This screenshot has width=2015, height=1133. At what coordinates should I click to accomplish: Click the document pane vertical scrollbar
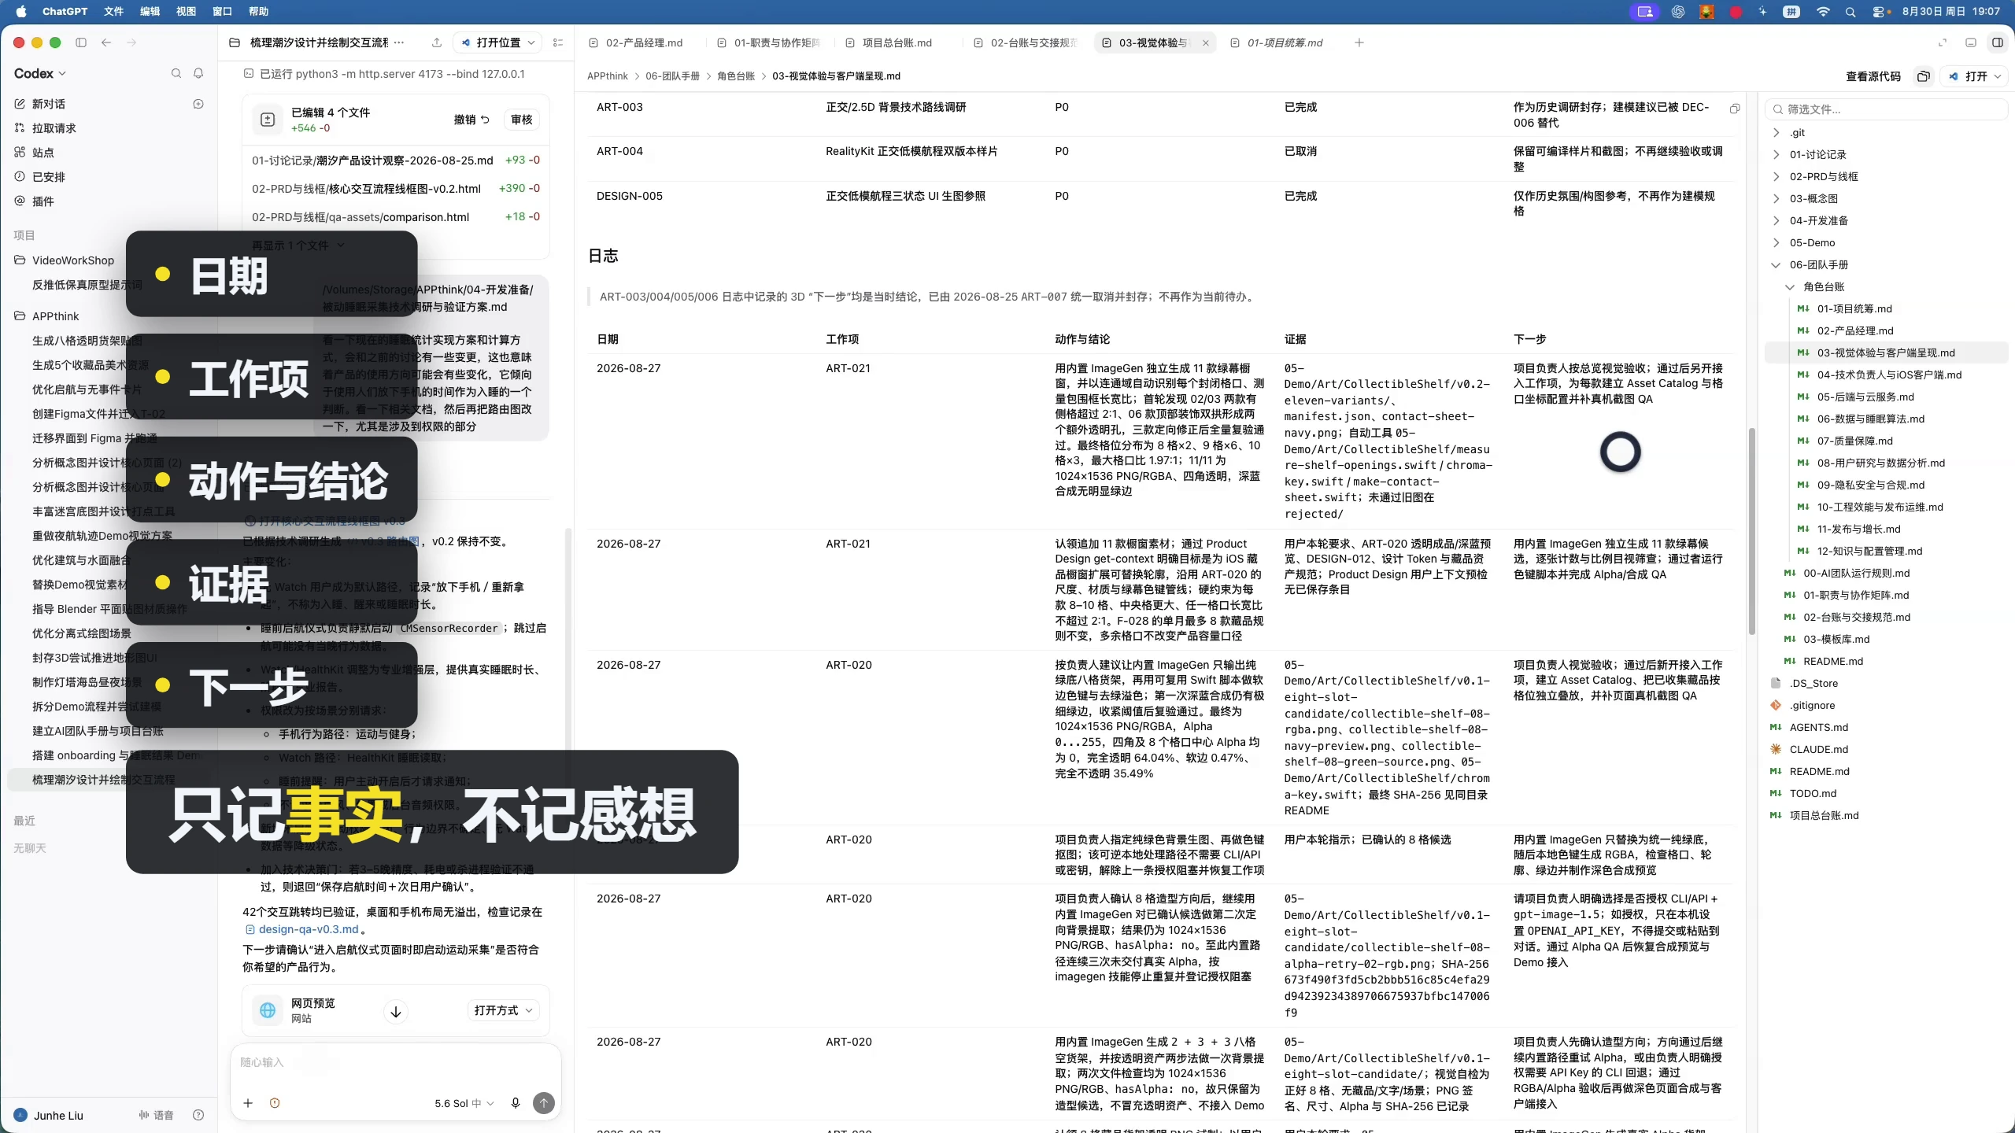click(1751, 531)
